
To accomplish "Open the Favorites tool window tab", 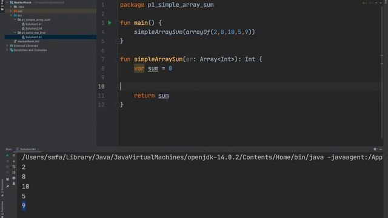I will [2, 209].
